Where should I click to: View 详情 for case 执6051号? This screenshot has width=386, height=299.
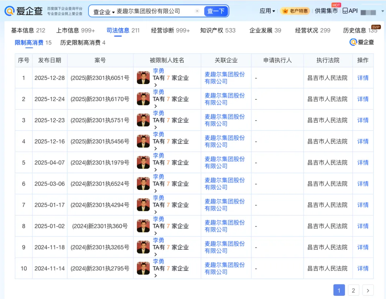click(363, 78)
